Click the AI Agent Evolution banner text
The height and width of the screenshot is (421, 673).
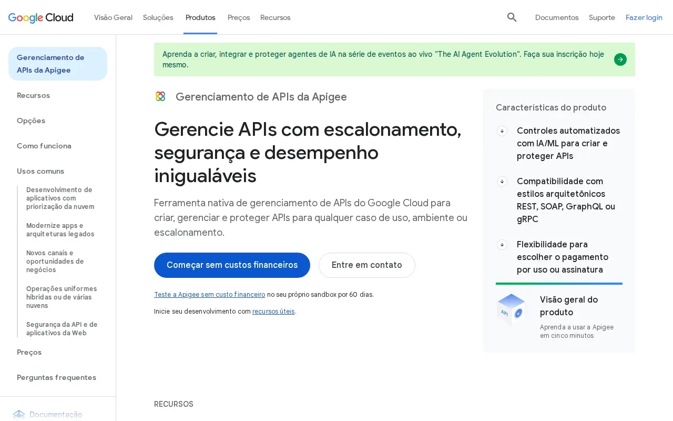pyautogui.click(x=383, y=59)
